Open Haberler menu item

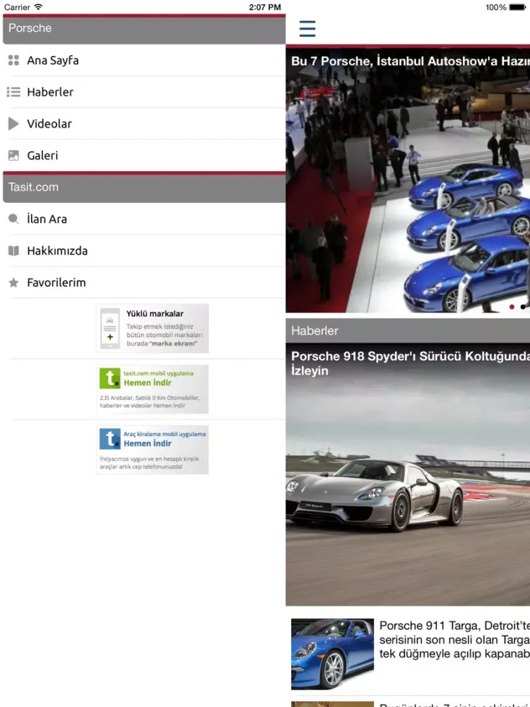point(144,92)
